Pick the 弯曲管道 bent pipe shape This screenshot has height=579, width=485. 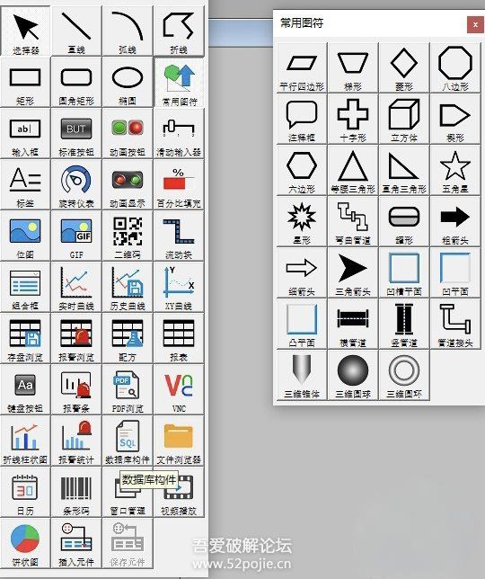pos(353,221)
